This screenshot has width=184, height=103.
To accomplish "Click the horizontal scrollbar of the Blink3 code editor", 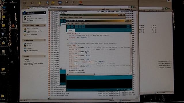I will 98,74.
